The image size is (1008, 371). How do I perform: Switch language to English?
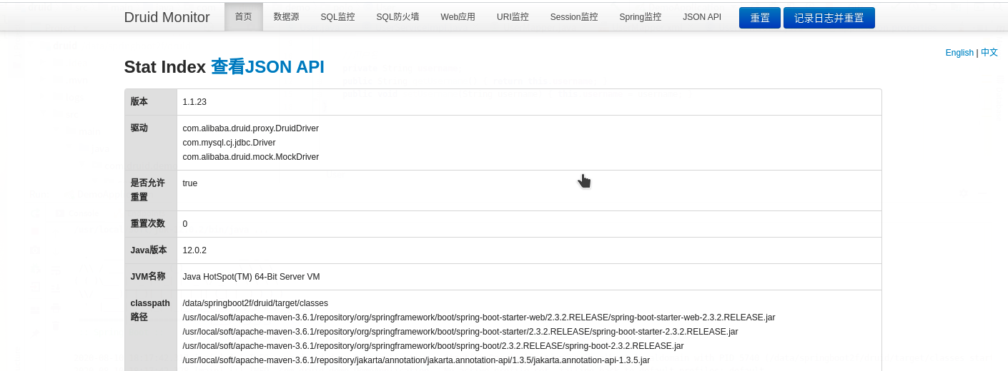[959, 53]
